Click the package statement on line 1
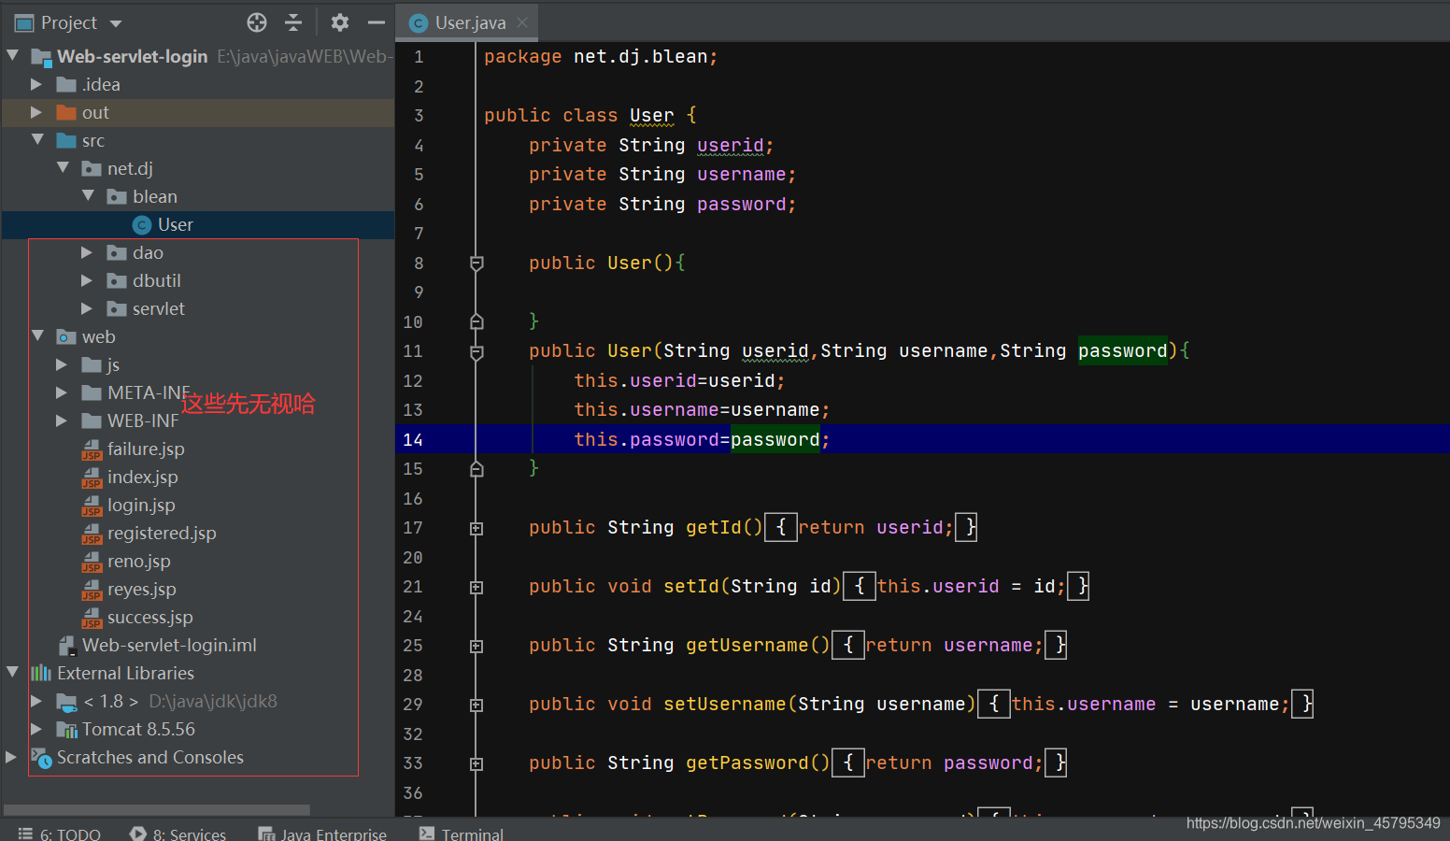The height and width of the screenshot is (841, 1450). point(601,56)
